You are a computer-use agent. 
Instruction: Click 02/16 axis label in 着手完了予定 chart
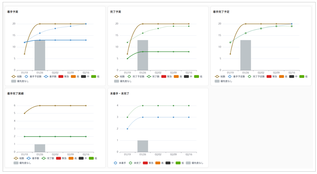[x=291, y=73]
